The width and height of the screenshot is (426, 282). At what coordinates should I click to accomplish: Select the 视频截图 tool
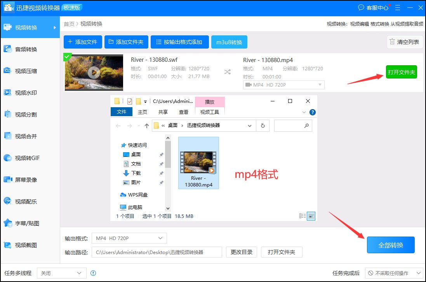click(26, 245)
